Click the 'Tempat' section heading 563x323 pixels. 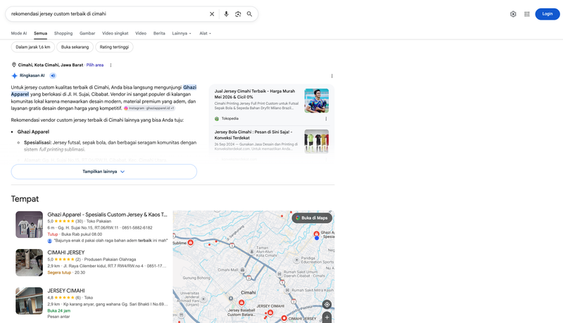tap(25, 199)
